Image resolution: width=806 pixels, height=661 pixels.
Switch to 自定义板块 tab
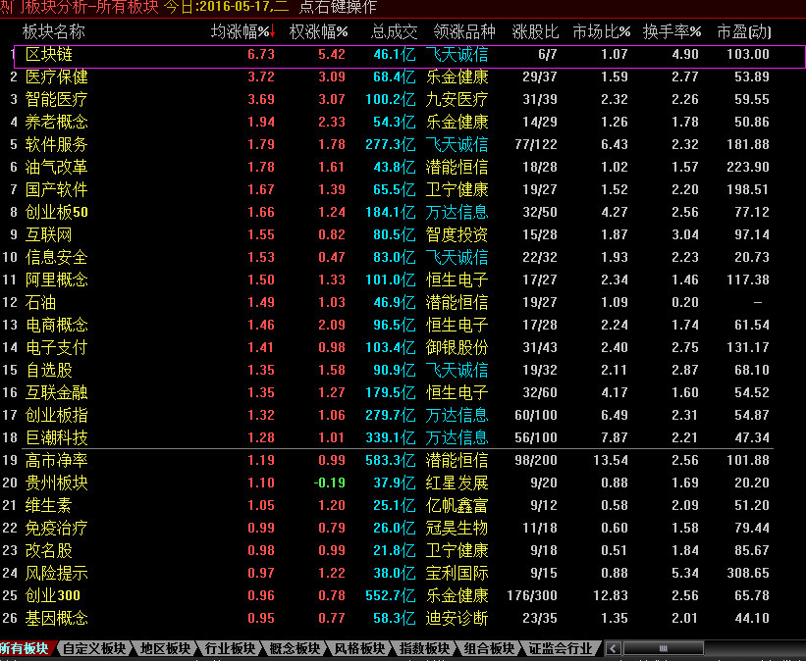pos(93,648)
